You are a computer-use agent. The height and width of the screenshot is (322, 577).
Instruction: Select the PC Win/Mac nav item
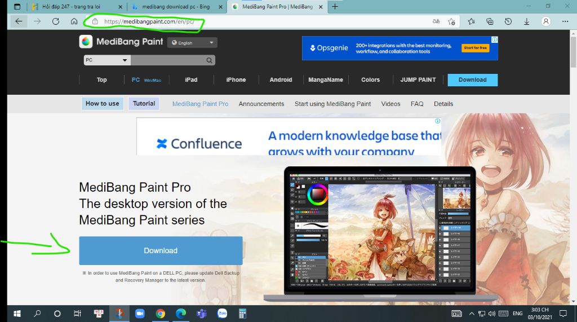pos(146,80)
